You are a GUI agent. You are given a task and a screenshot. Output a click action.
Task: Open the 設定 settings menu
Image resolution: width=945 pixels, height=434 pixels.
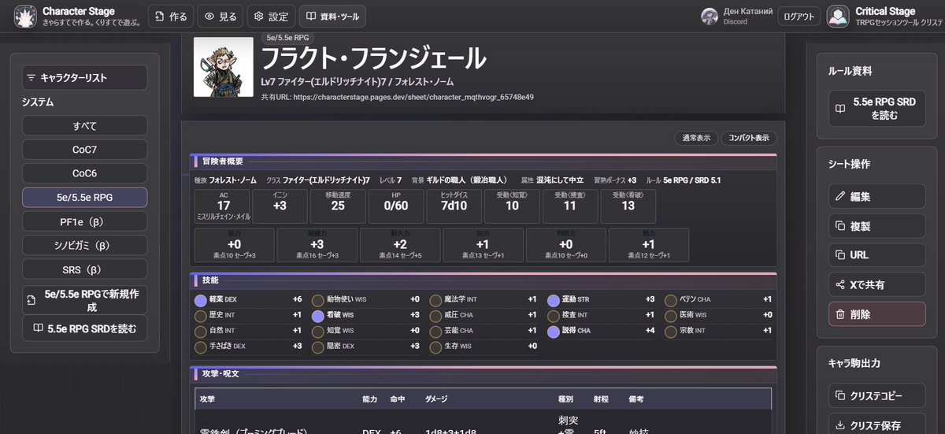271,16
